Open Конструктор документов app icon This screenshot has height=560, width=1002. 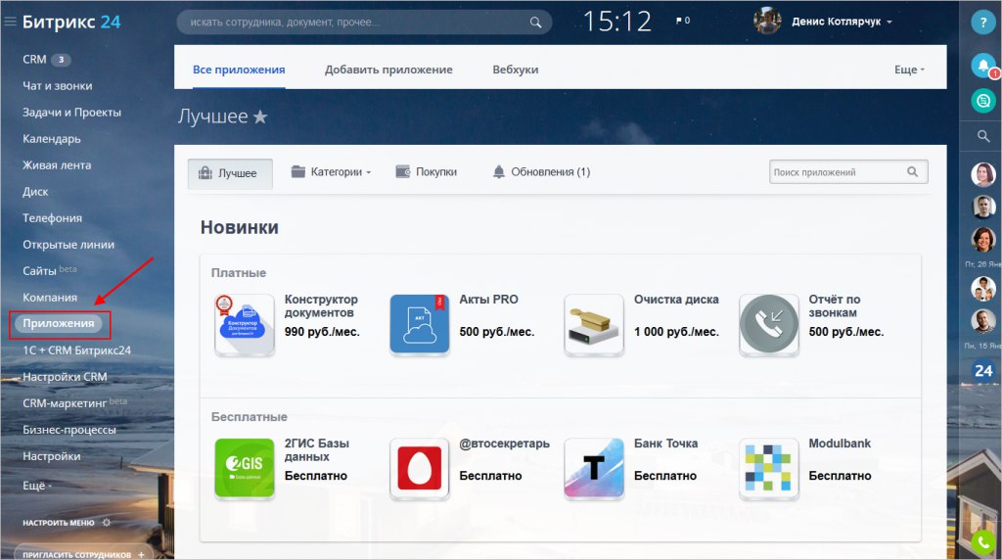click(x=245, y=325)
